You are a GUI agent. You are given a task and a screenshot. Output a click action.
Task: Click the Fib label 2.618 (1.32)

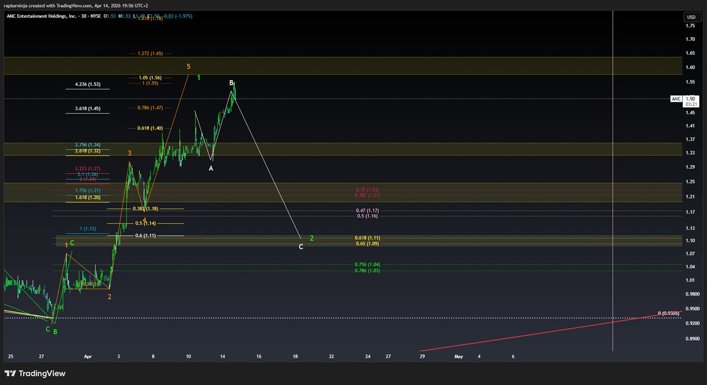tap(87, 151)
